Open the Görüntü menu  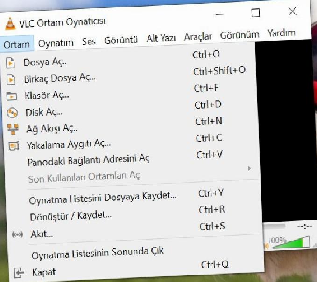[x=121, y=40]
